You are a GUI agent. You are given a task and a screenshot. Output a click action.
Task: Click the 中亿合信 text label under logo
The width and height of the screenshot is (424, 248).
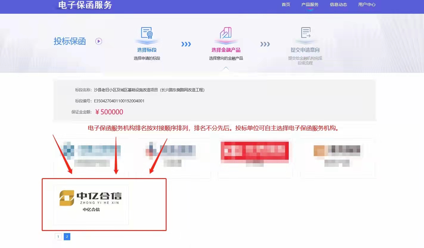(x=91, y=210)
